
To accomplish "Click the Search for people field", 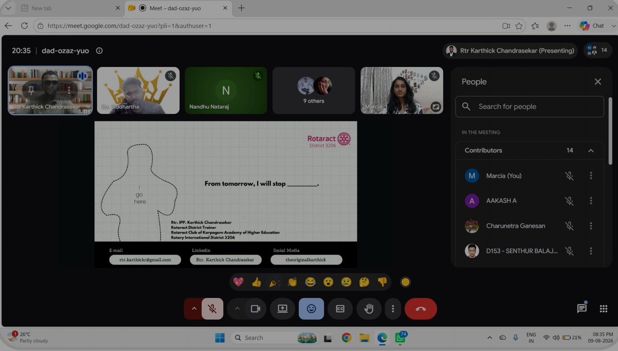I will 529,107.
